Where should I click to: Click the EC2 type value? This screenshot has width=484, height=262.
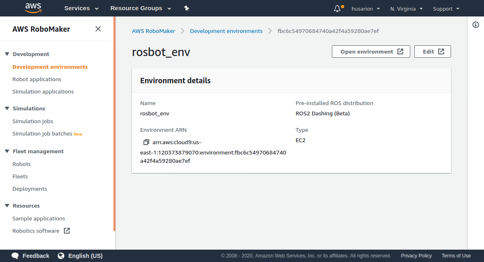(x=301, y=140)
